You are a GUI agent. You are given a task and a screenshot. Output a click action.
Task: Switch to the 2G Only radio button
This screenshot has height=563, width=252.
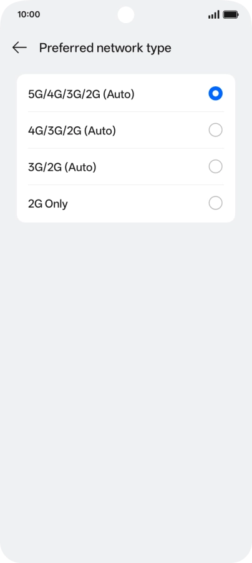point(215,203)
